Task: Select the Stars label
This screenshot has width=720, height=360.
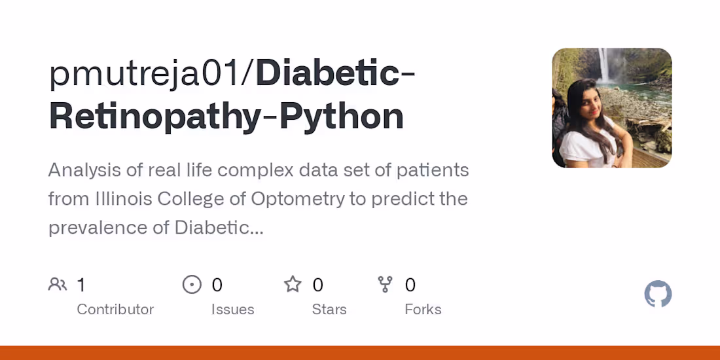Action: point(329,310)
